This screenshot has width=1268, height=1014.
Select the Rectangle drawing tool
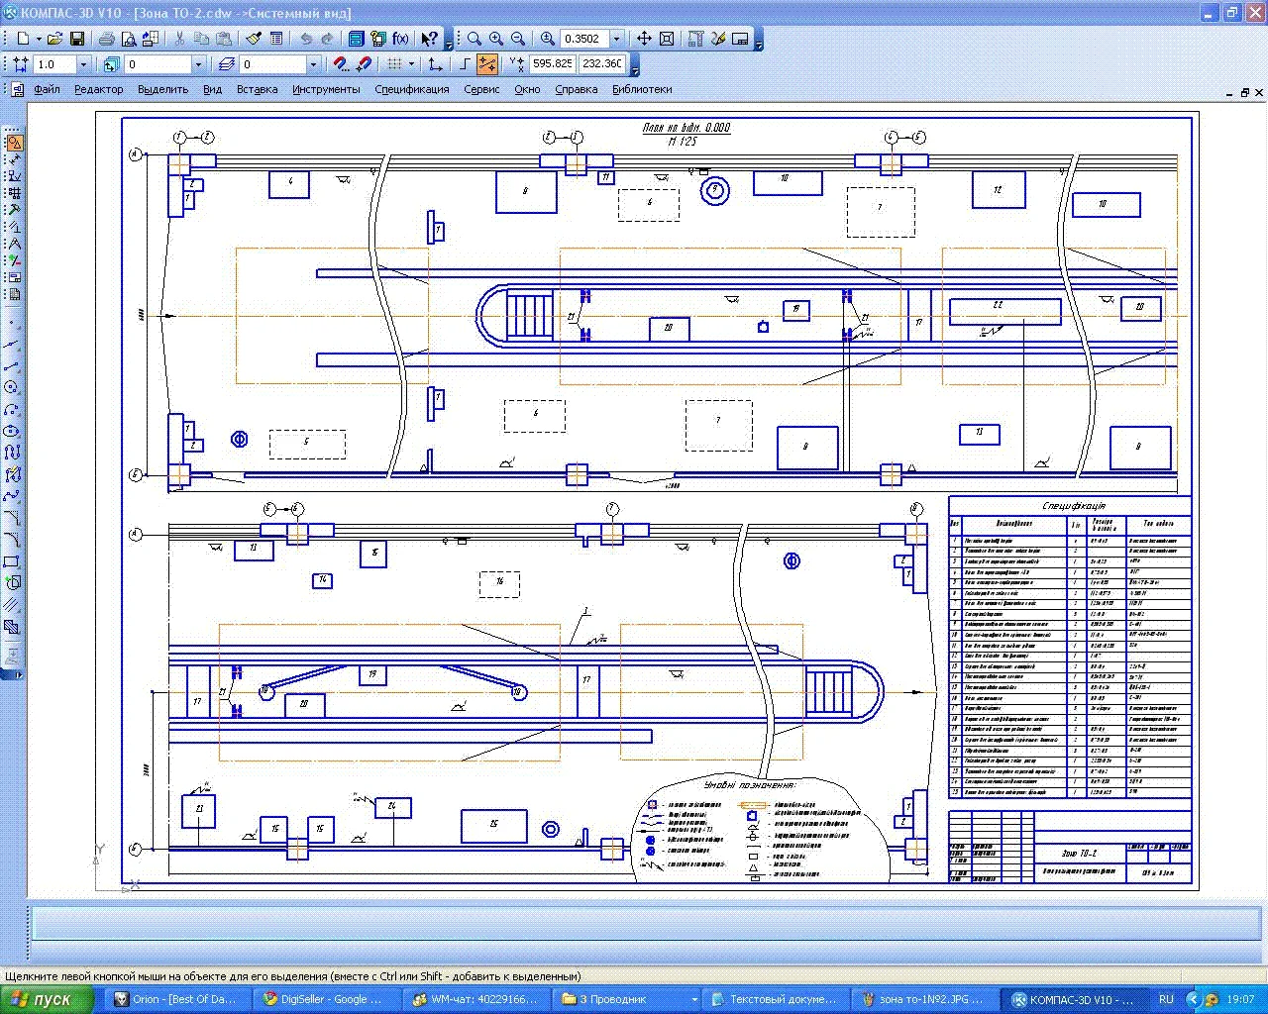pyautogui.click(x=12, y=561)
